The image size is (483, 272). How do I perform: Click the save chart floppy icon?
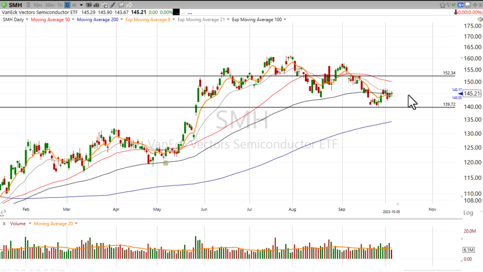(x=467, y=5)
